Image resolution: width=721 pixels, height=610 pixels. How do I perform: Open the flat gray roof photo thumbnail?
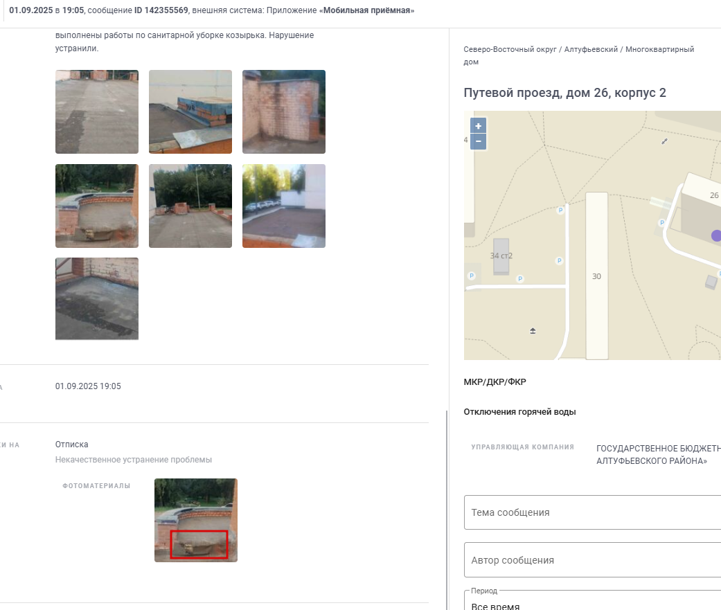tap(97, 111)
